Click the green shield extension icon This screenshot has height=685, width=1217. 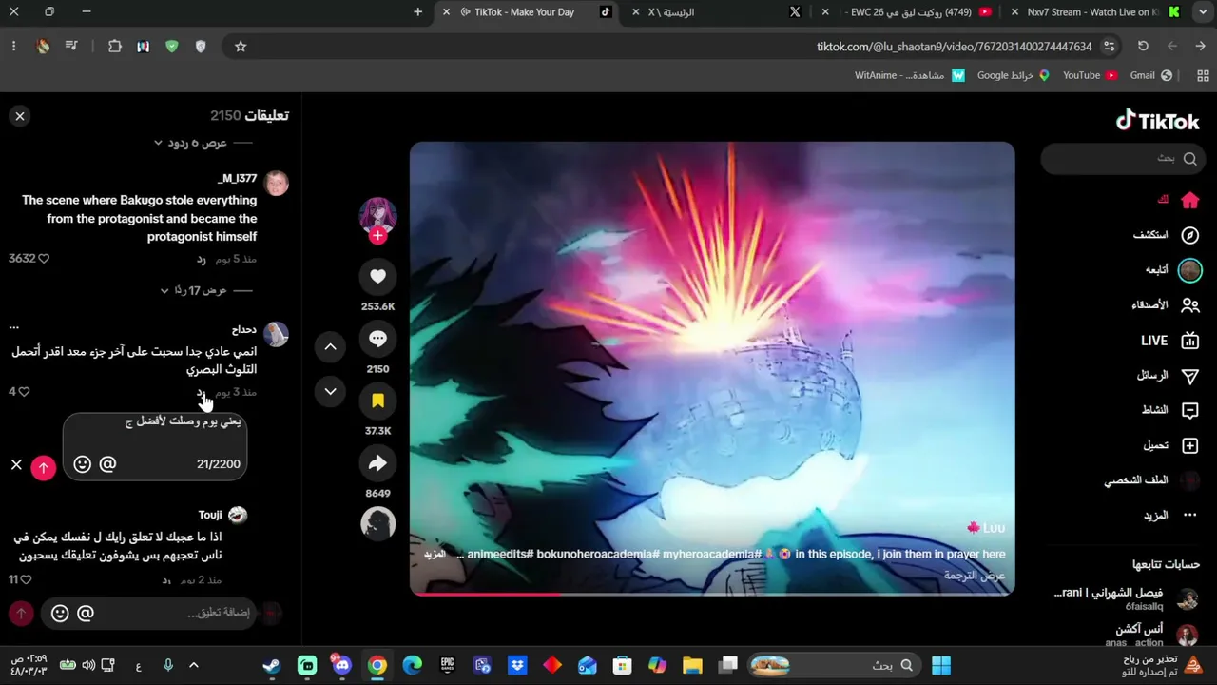[172, 46]
